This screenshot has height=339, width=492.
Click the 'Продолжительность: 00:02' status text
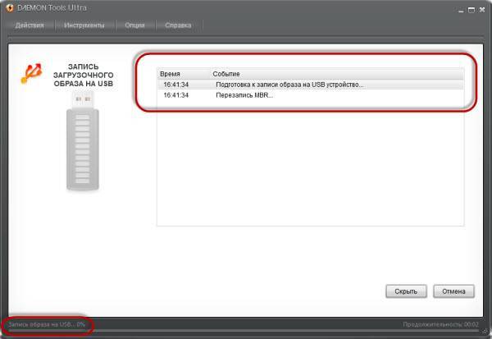point(440,324)
